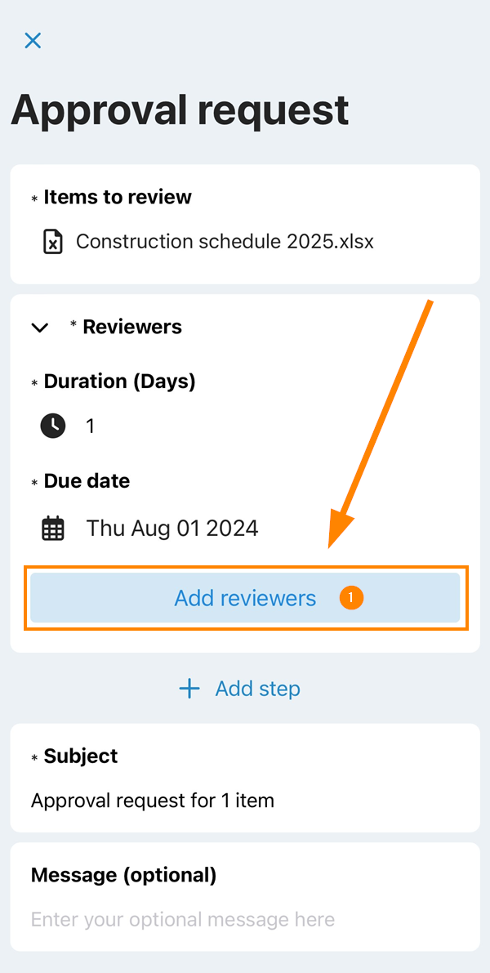Click the Items to review heading
This screenshot has width=490, height=973.
click(x=118, y=197)
